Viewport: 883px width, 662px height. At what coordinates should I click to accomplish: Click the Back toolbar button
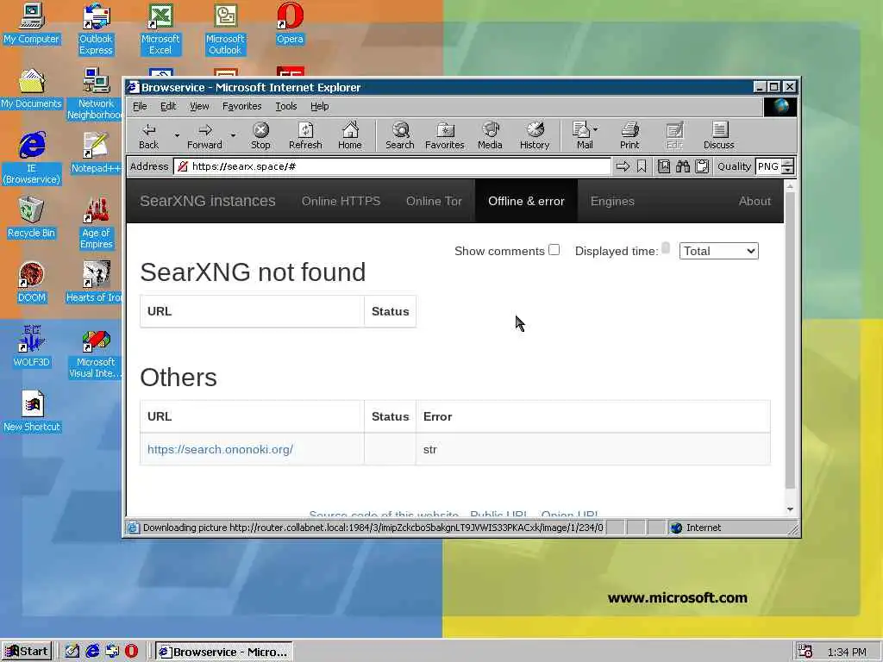tap(148, 136)
